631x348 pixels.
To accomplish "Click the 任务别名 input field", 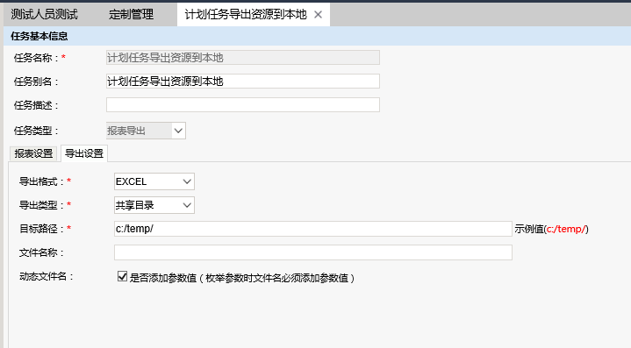I will pos(243,82).
